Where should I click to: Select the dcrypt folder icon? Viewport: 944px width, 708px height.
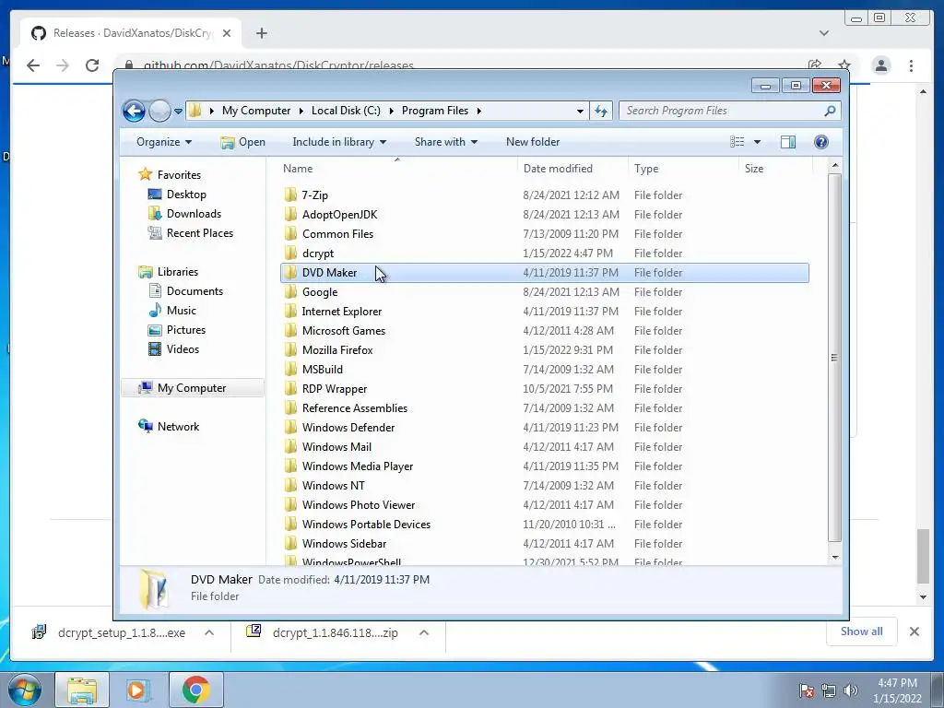tap(290, 253)
